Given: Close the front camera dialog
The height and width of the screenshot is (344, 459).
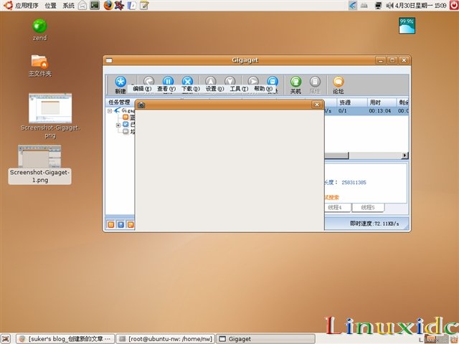Looking at the screenshot, I should (317, 105).
